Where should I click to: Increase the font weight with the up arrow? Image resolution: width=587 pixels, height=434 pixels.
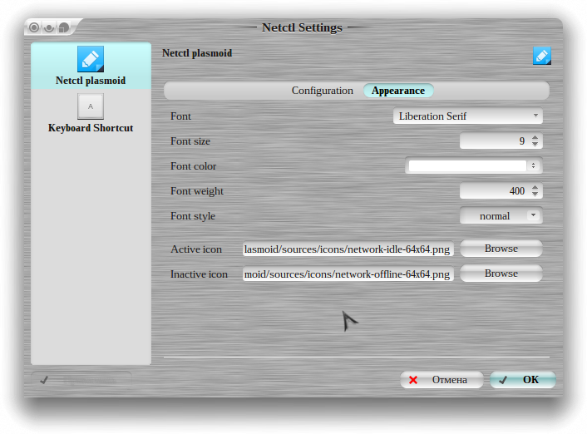tap(535, 188)
